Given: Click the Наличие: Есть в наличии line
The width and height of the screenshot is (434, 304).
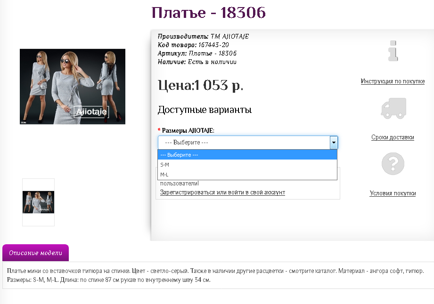Looking at the screenshot, I should click(x=197, y=62).
